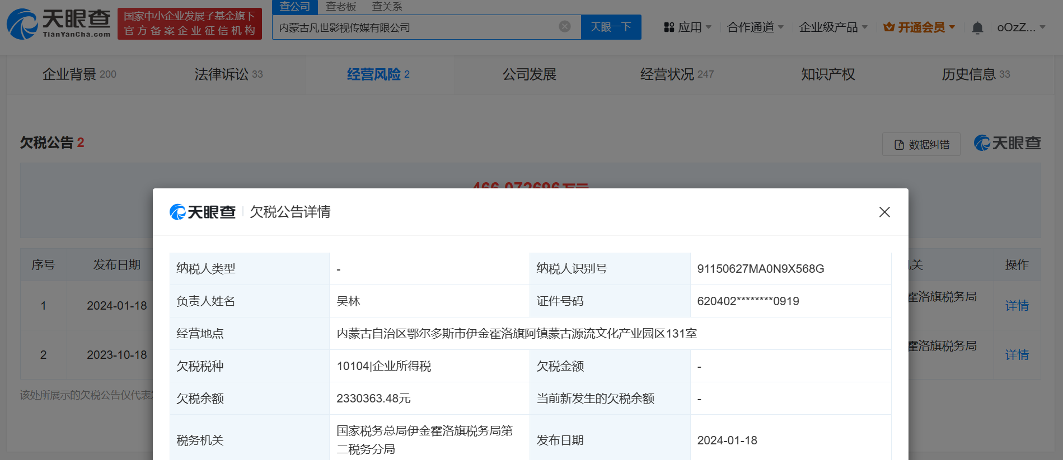The height and width of the screenshot is (460, 1063).
Task: Open 详情 link for 2024-01-18 row
Action: pyautogui.click(x=1017, y=306)
